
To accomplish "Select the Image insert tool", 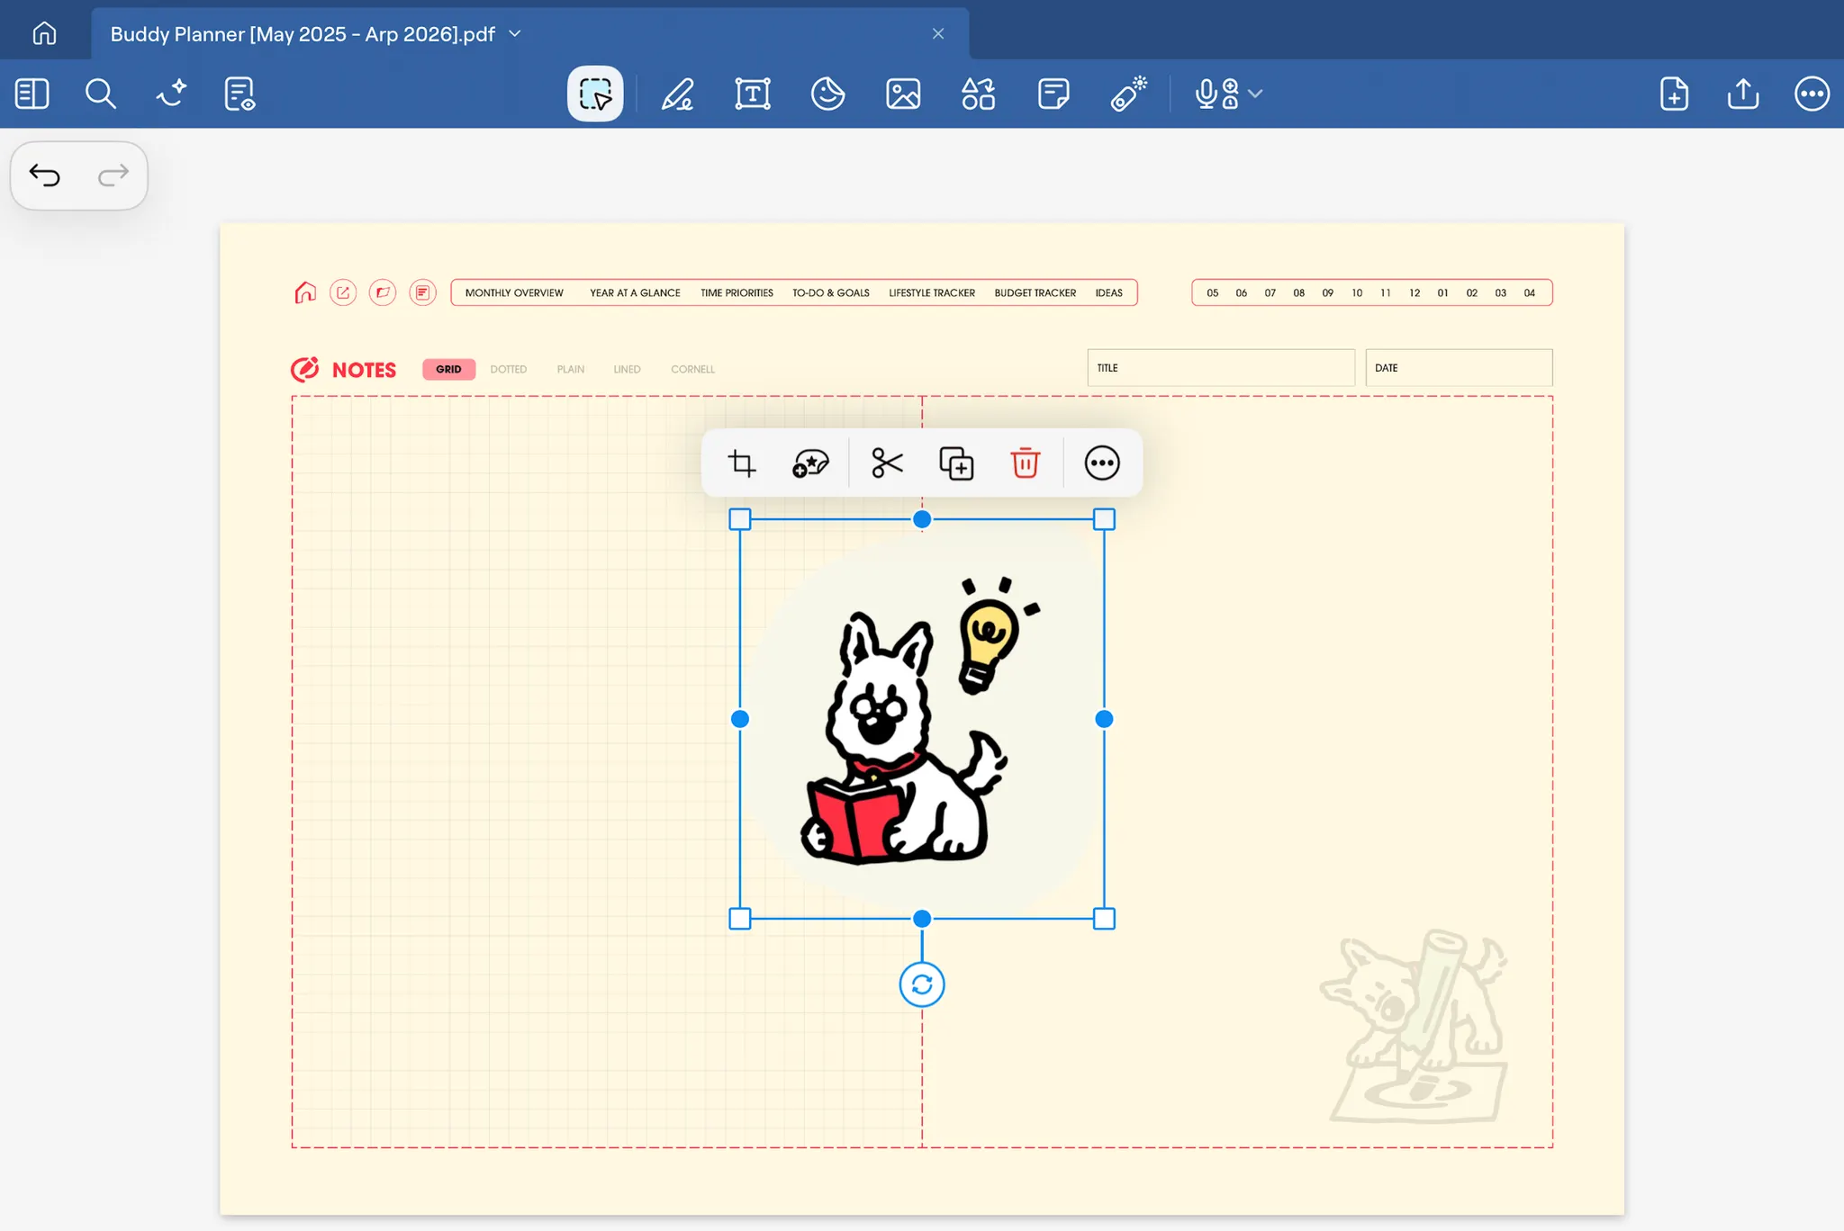I will coord(902,94).
